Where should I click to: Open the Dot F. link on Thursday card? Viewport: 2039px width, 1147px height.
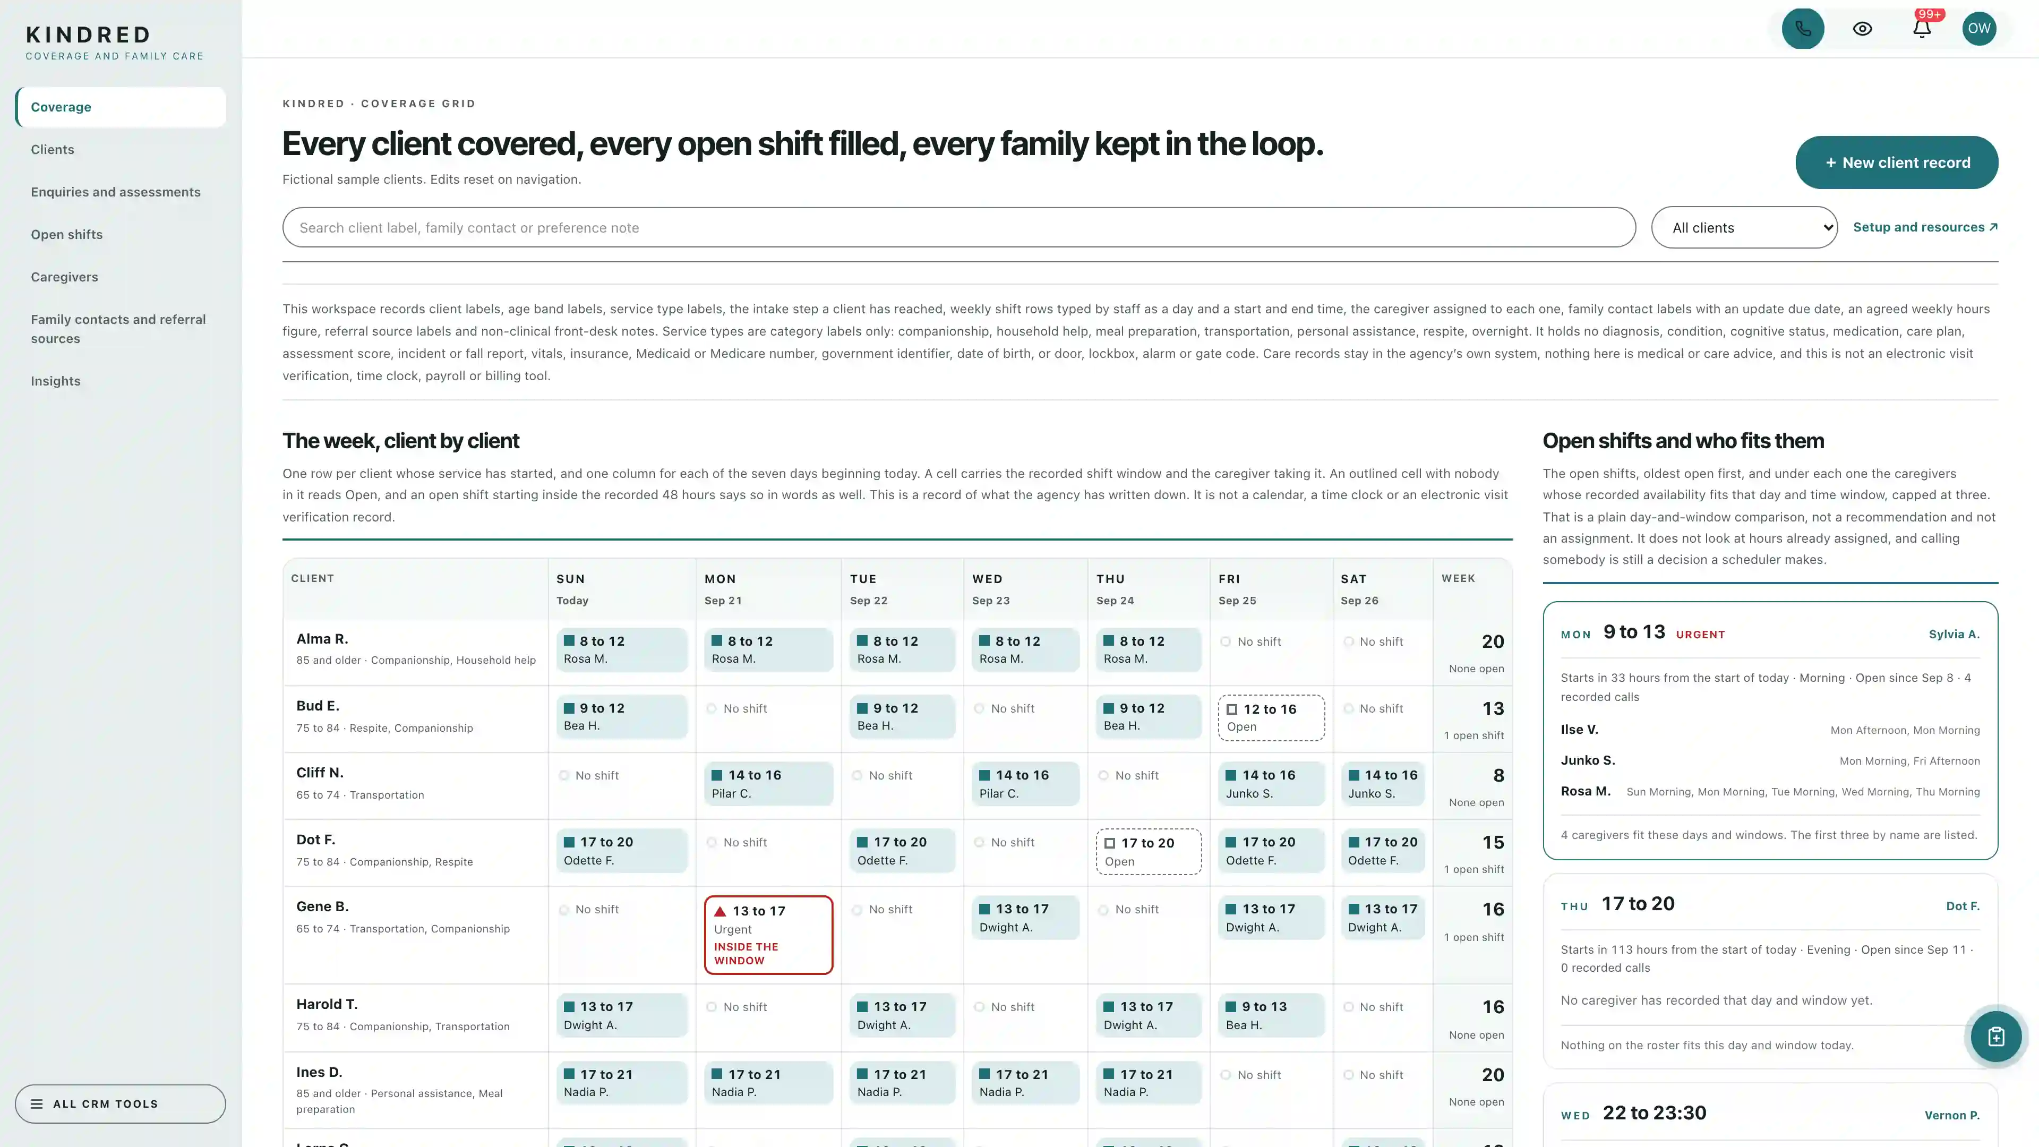click(1962, 905)
